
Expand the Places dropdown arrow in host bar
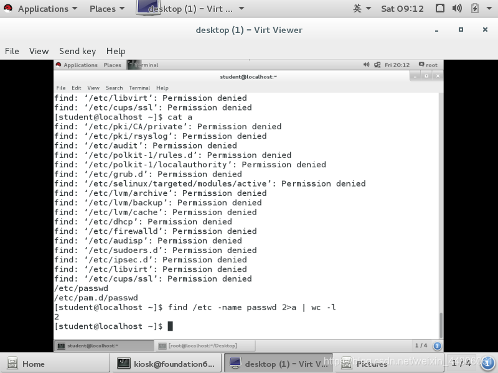tap(122, 9)
